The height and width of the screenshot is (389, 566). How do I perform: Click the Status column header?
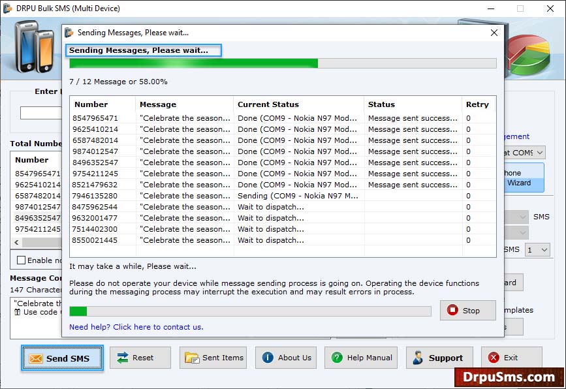click(413, 104)
